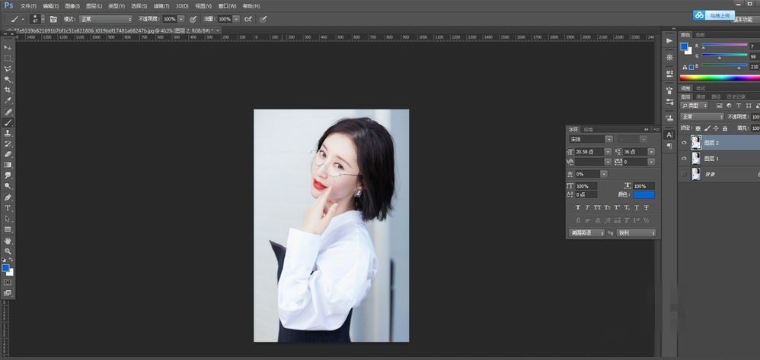Click the blue text color swatch
Image resolution: width=760 pixels, height=360 pixels.
tap(643, 195)
